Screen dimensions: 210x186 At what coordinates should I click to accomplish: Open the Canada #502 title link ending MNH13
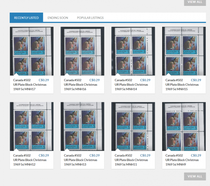pyautogui.click(x=80, y=160)
